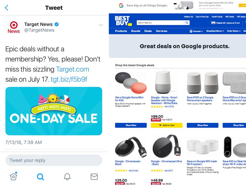
Task: Expand the tweet options chevron
Action: point(101,25)
